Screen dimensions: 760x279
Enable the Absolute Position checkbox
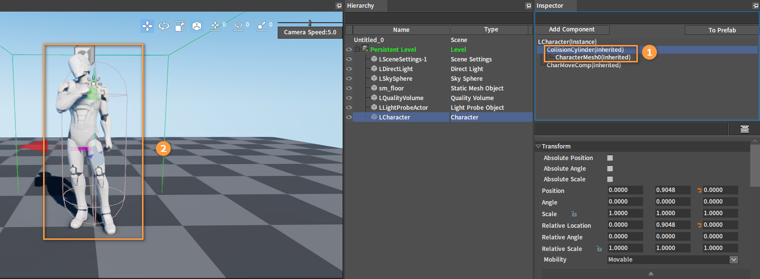[x=610, y=158]
